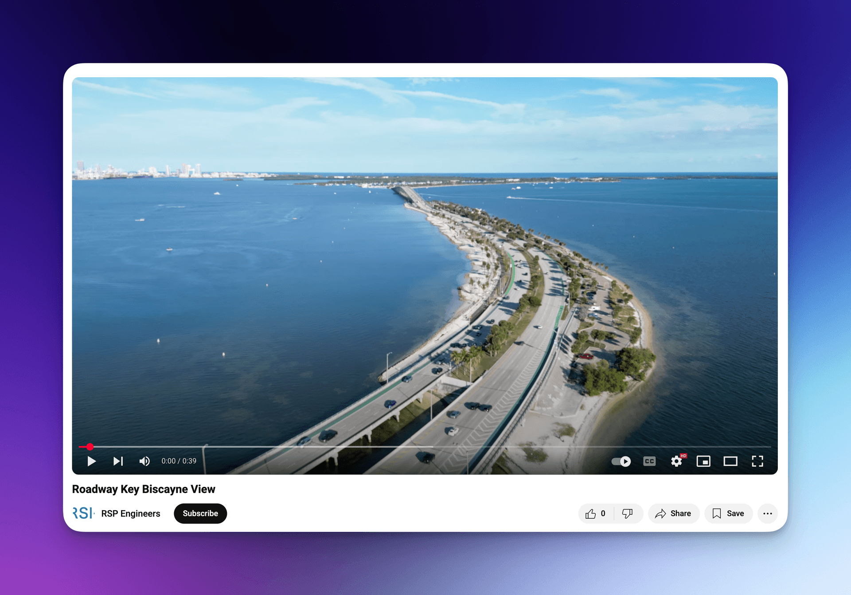851x595 pixels.
Task: Enter fullscreen mode
Action: click(757, 461)
